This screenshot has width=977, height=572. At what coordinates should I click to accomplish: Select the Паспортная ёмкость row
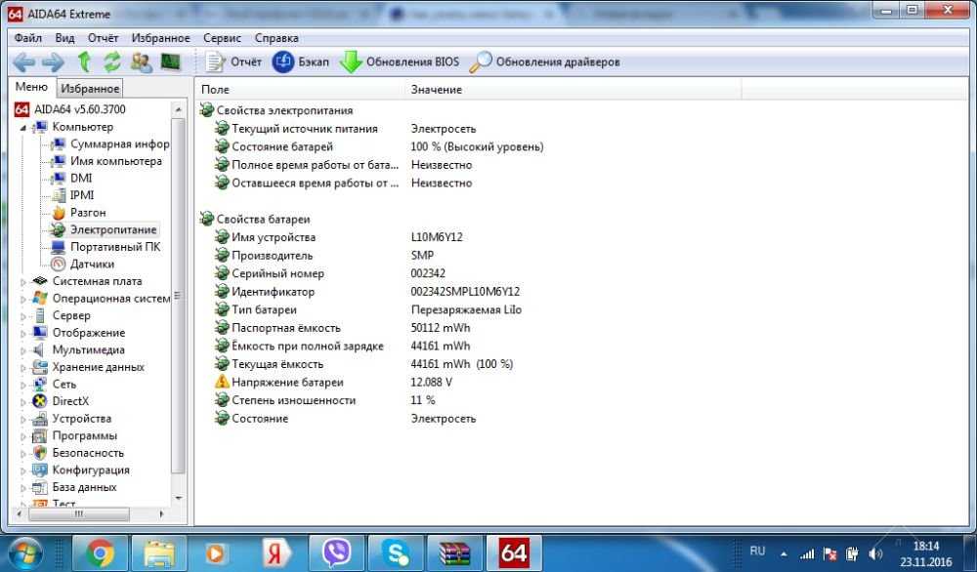pos(341,328)
